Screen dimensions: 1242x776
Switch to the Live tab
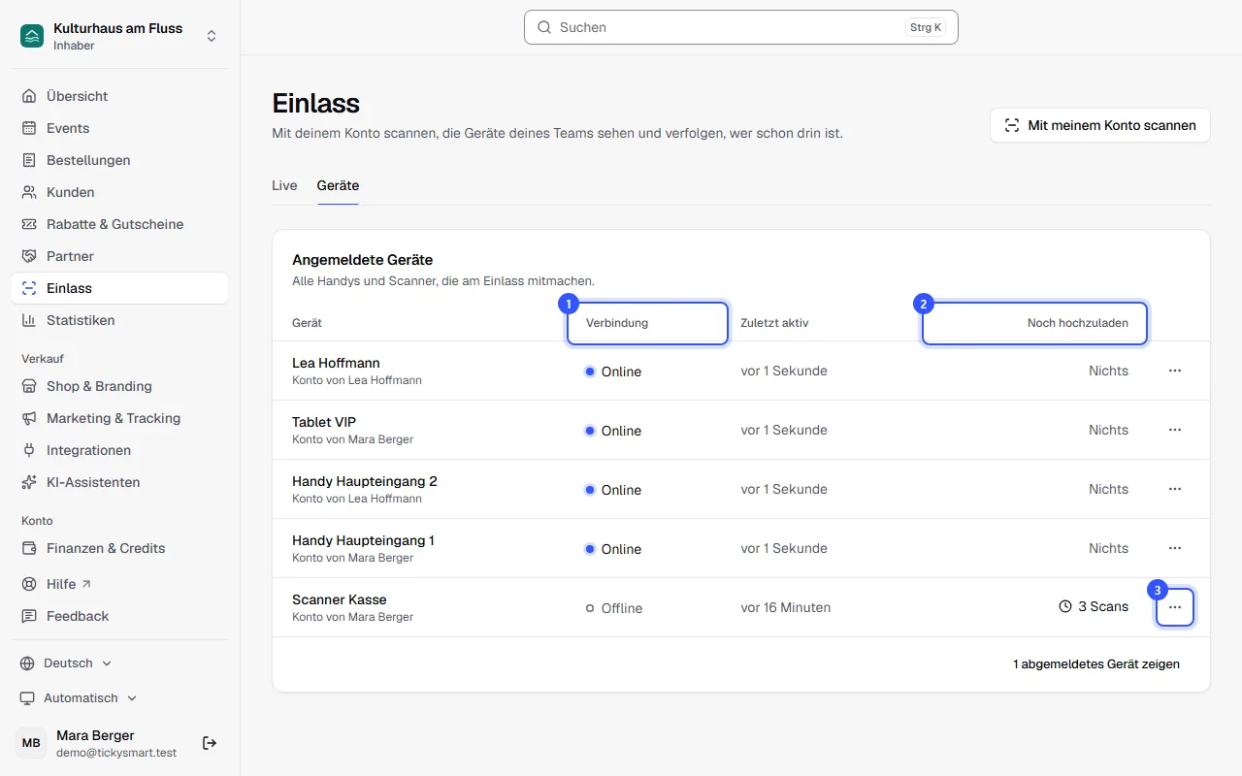tap(284, 185)
